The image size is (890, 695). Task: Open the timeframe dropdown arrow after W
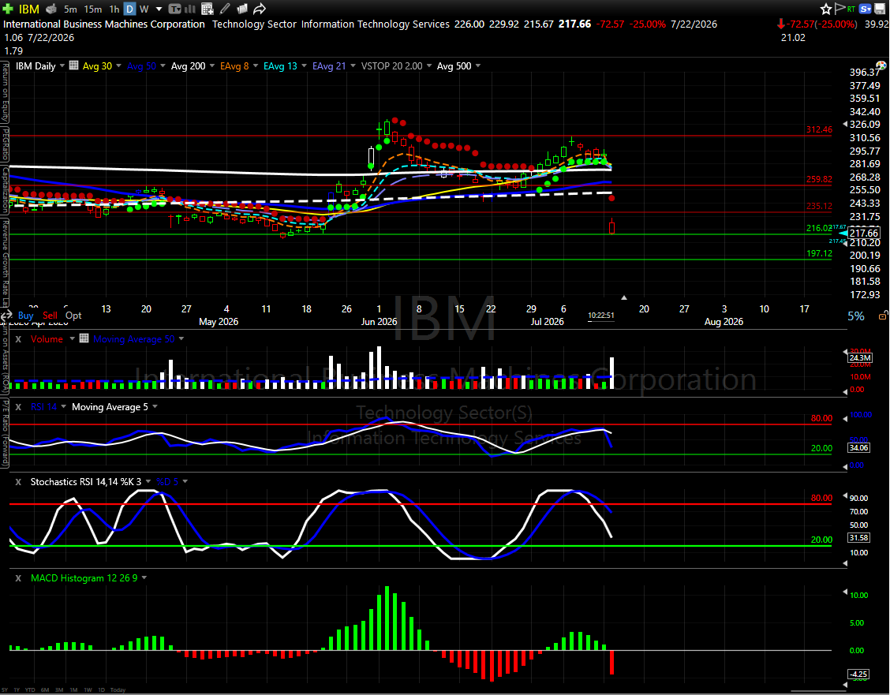[159, 9]
